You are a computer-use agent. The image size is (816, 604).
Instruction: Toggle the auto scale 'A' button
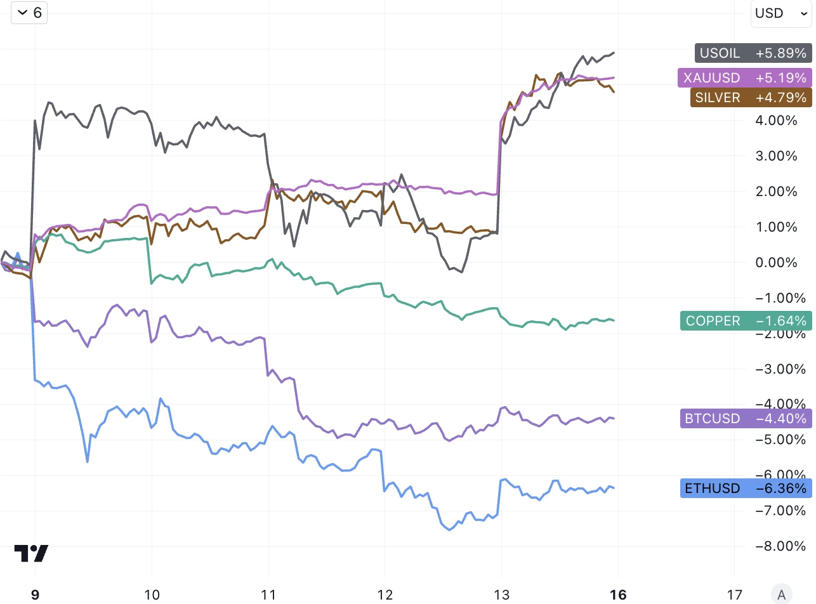coord(782,594)
